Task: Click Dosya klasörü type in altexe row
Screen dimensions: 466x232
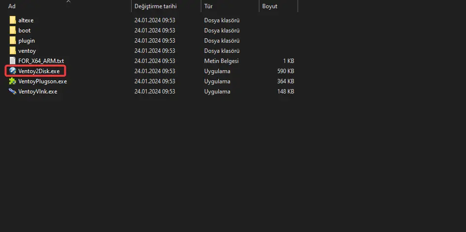Action: tap(222, 20)
